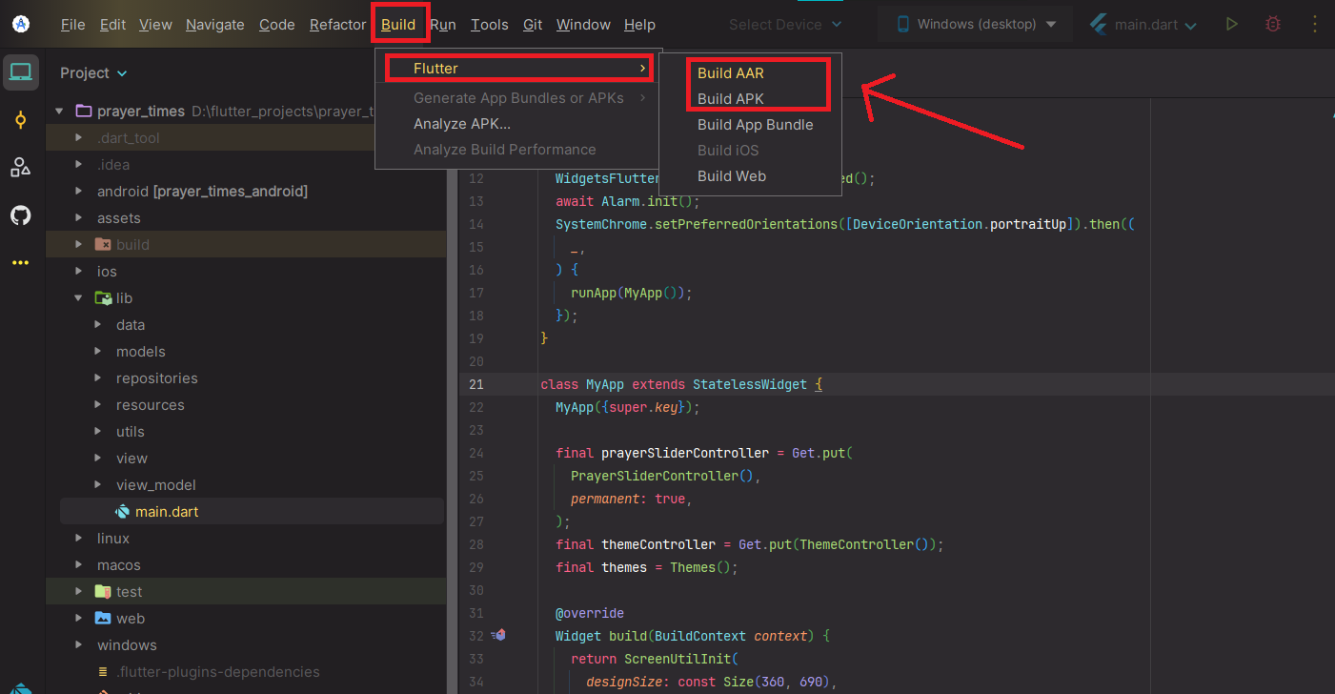Screen dimensions: 1335x694
Task: Open the main.dart run configuration dropdown
Action: pos(1143,25)
